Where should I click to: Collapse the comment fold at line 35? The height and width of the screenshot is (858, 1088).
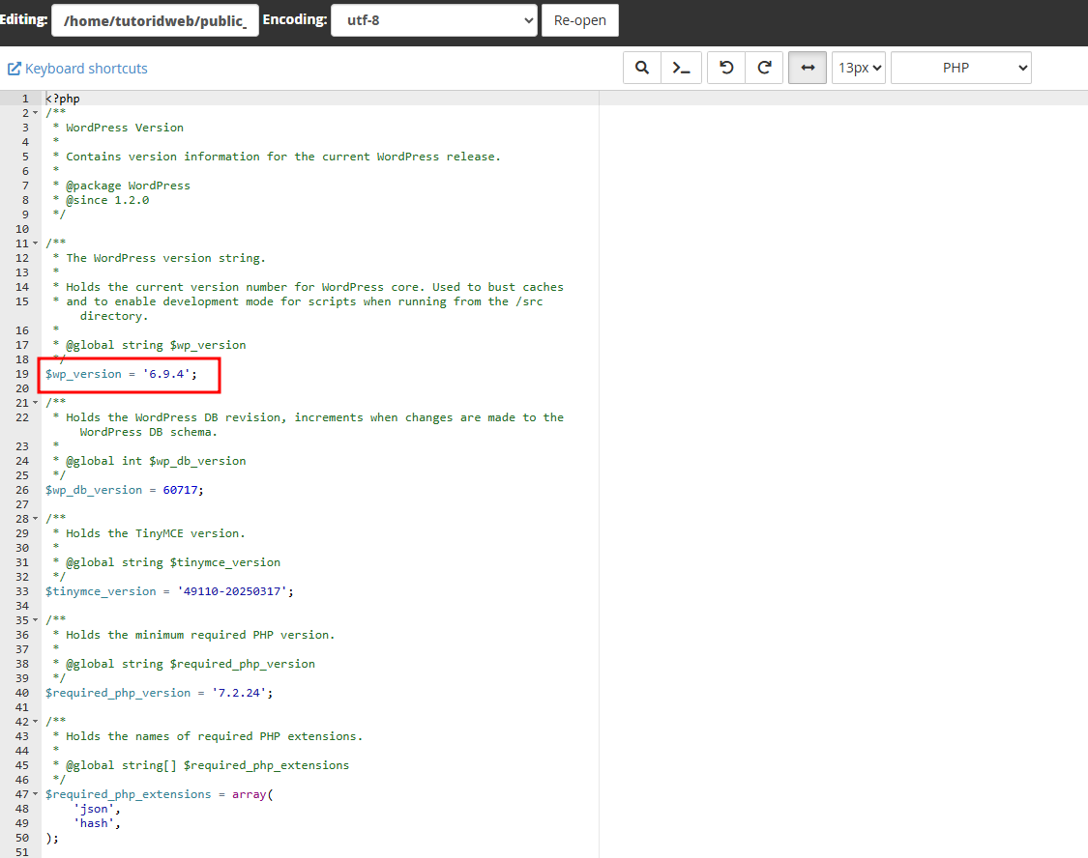coord(36,620)
